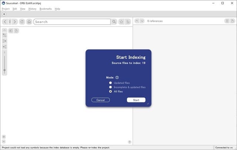This screenshot has width=237, height=150.
Task: Open the Bookmarks menu
Action: (x=46, y=9)
